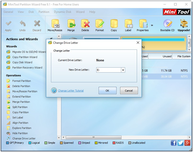Click Delete Partition operation
The height and width of the screenshot is (152, 193).
tap(18, 86)
